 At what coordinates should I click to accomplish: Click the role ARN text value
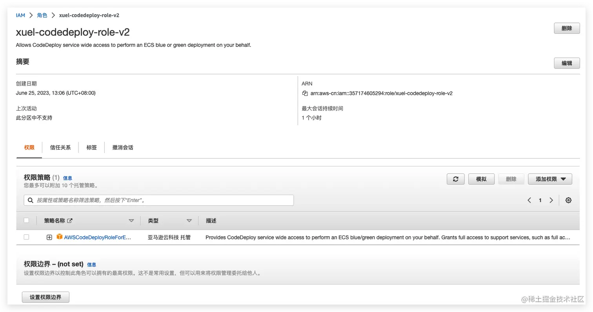click(382, 93)
